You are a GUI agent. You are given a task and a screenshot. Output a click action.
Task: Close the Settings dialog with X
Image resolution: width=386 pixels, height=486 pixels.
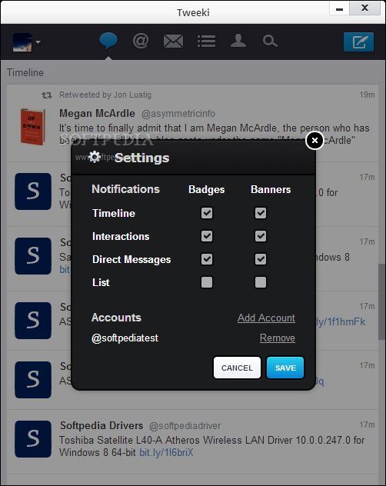[x=314, y=141]
